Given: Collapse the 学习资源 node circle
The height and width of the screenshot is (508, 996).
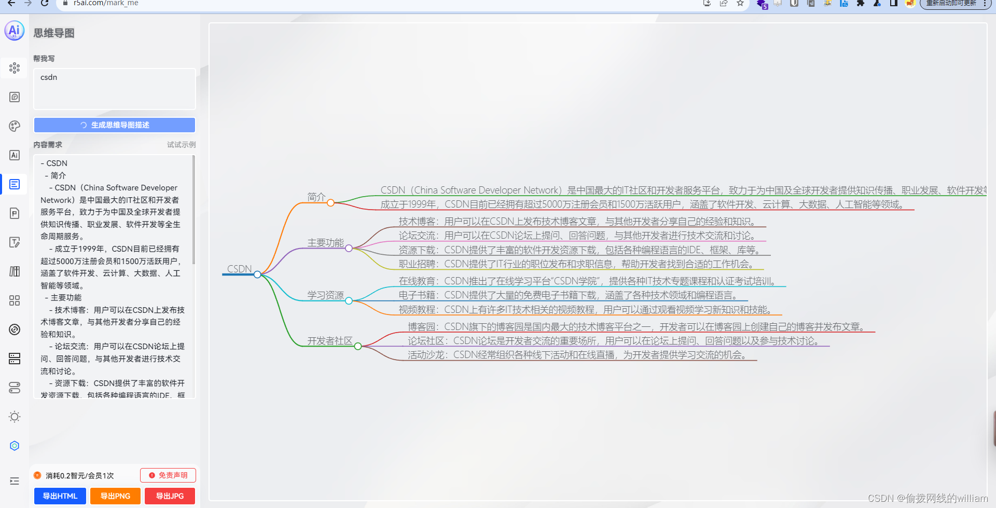Looking at the screenshot, I should click(349, 301).
